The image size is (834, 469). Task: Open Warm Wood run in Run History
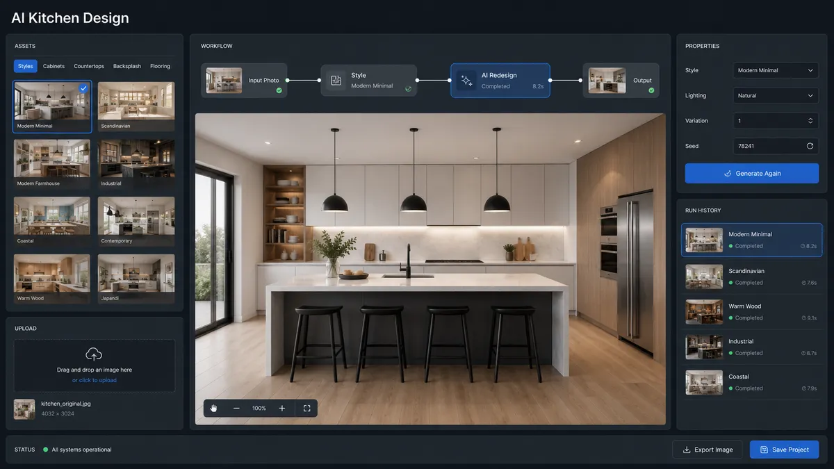click(752, 312)
